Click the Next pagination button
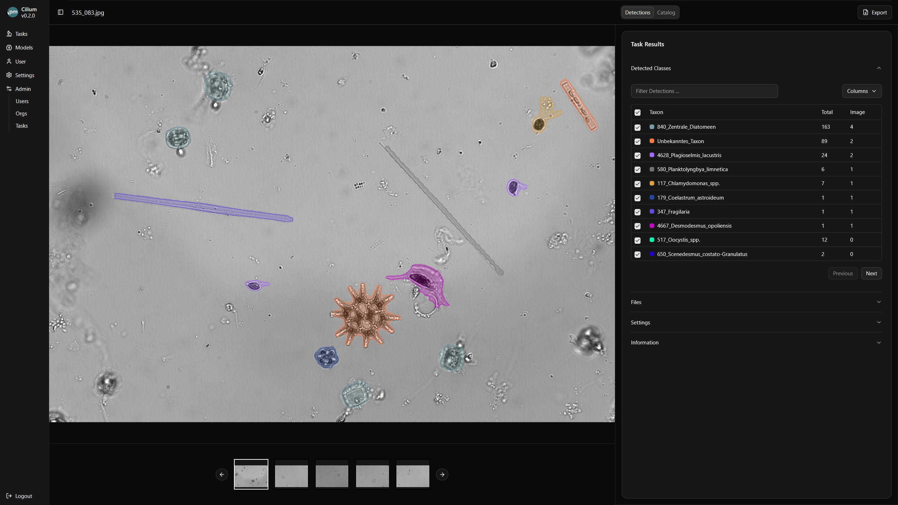The height and width of the screenshot is (505, 898). tap(871, 274)
